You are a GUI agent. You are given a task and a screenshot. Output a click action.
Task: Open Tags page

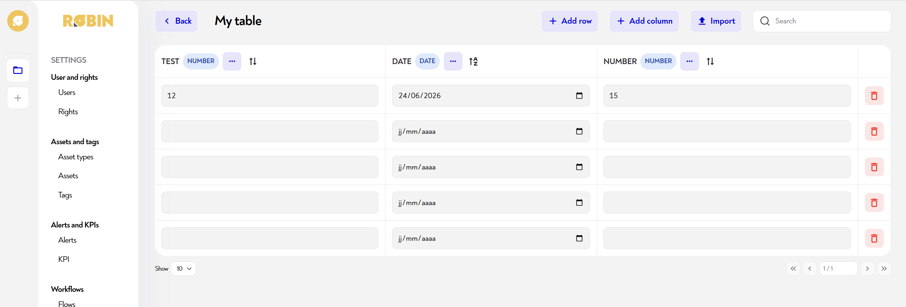click(65, 195)
